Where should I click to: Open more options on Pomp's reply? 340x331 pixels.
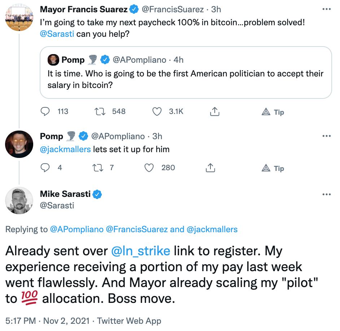click(x=327, y=136)
